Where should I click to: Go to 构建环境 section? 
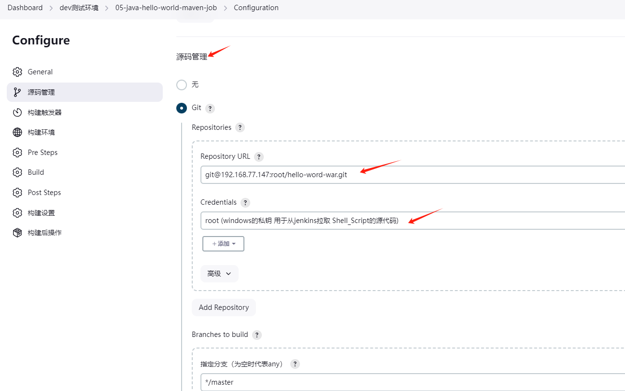click(85, 132)
